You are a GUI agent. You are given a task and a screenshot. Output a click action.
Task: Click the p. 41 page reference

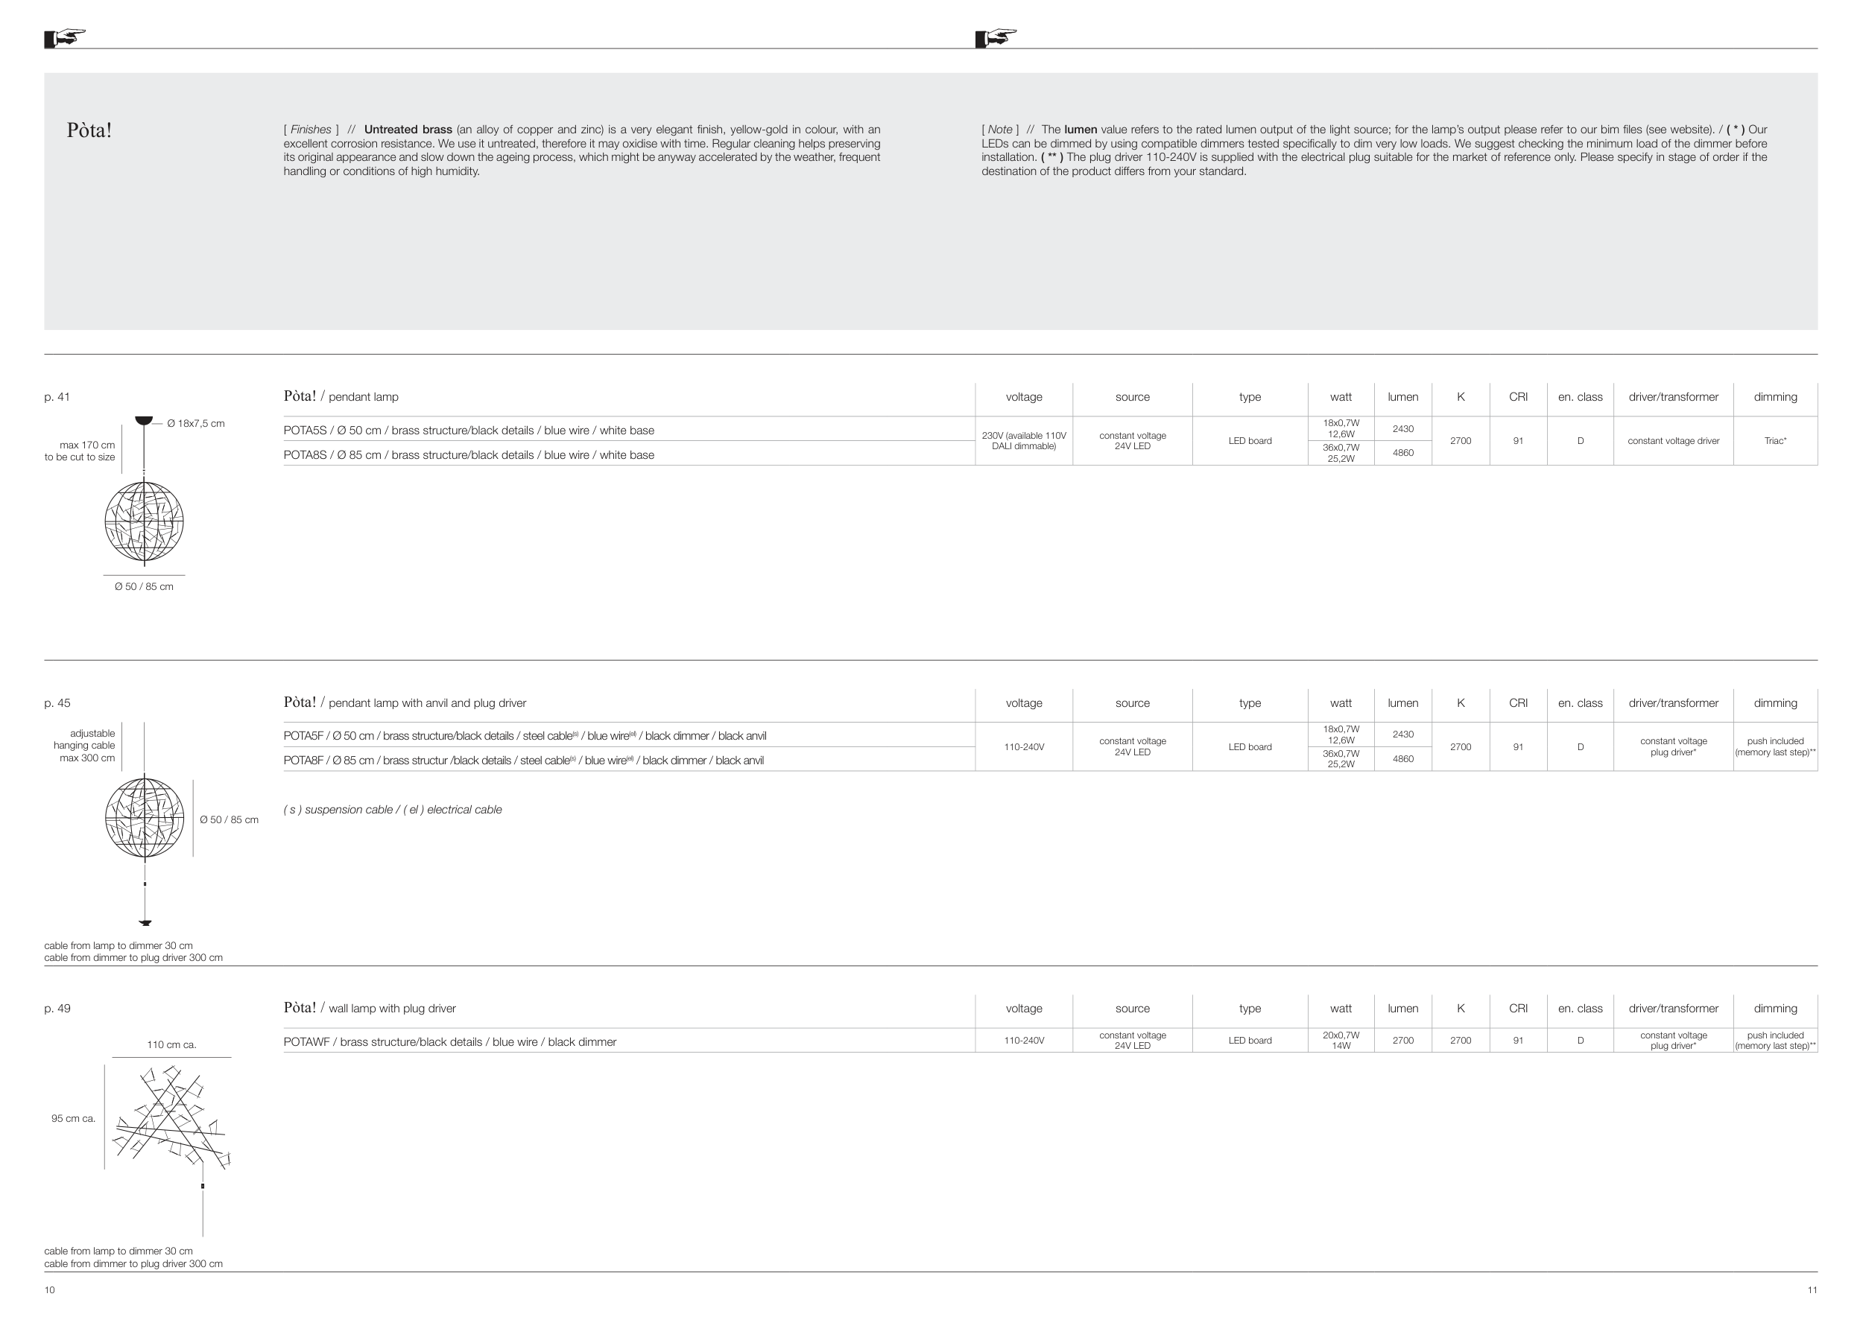[x=57, y=396]
